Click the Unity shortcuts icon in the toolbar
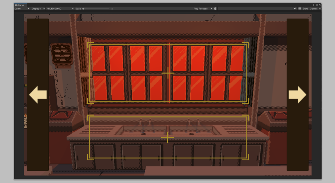Viewport: 335px width, 183px height. (300, 8)
